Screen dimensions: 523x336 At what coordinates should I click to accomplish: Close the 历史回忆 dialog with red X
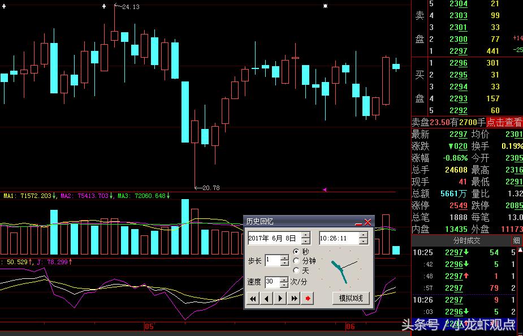click(x=368, y=222)
